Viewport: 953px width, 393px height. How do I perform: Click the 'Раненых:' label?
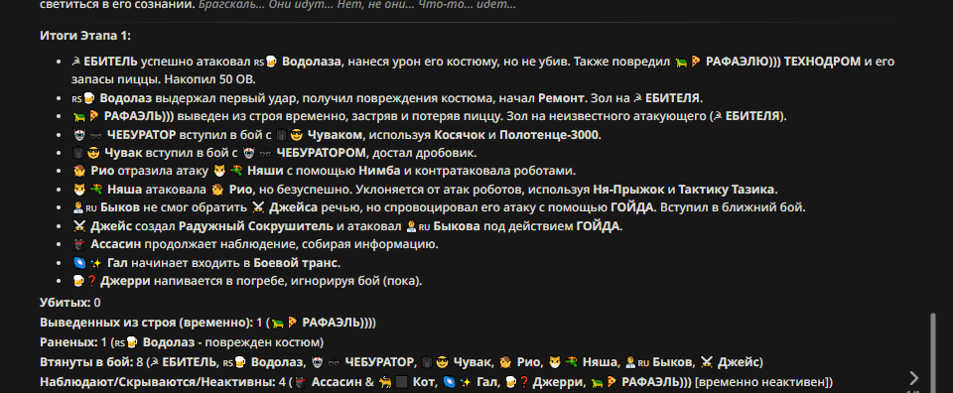[x=68, y=341]
